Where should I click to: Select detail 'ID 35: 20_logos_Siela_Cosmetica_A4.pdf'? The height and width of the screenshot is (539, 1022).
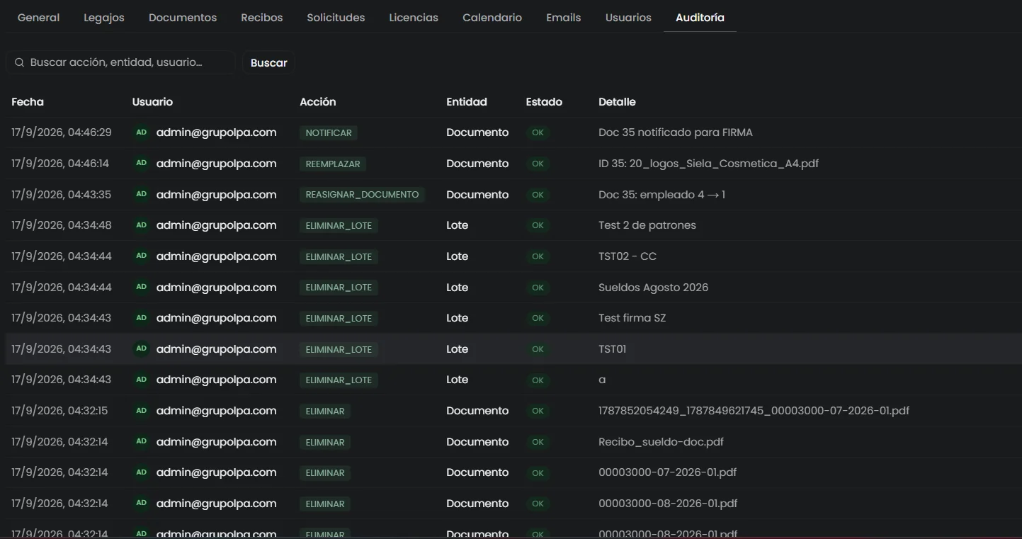[708, 164]
